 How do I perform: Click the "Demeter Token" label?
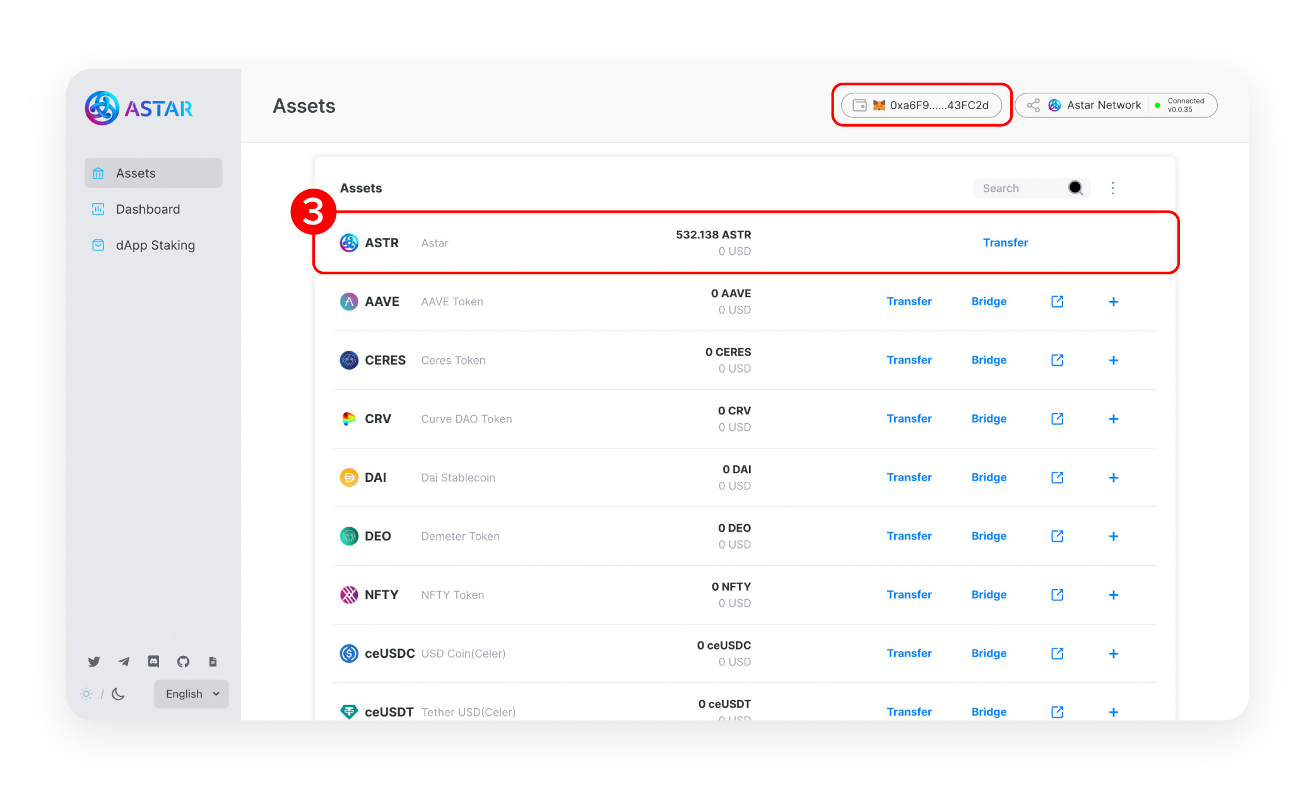coord(460,536)
